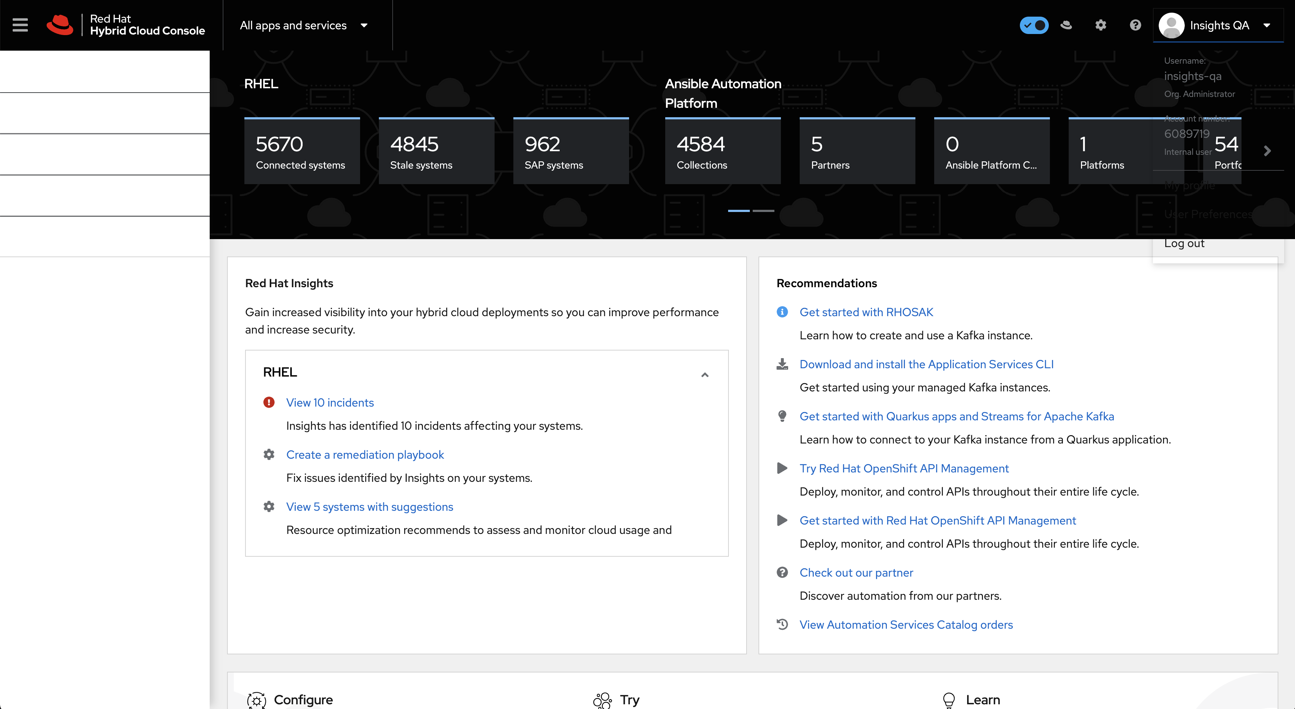This screenshot has height=709, width=1295.
Task: Open Get started with RHOSAK link
Action: [866, 312]
